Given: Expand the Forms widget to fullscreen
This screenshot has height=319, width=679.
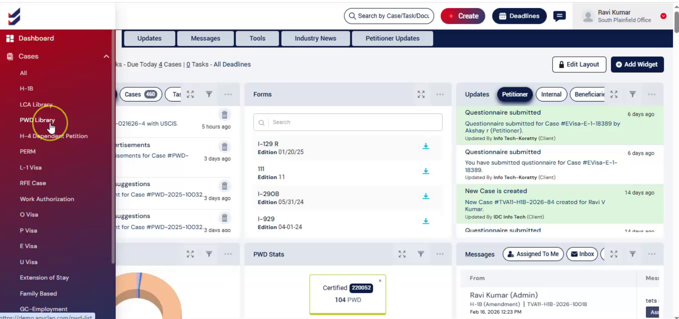Looking at the screenshot, I should pyautogui.click(x=421, y=94).
